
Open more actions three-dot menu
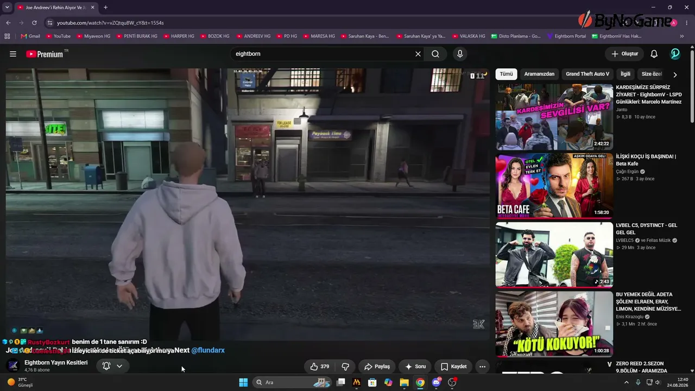pos(482,367)
